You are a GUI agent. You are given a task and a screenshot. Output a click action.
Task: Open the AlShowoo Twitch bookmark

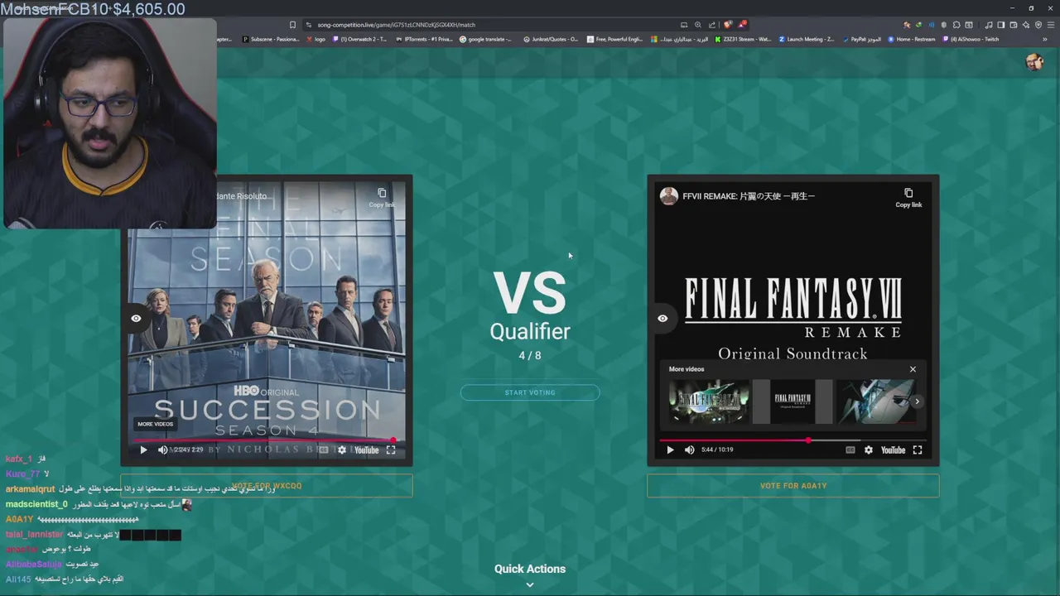tap(971, 39)
